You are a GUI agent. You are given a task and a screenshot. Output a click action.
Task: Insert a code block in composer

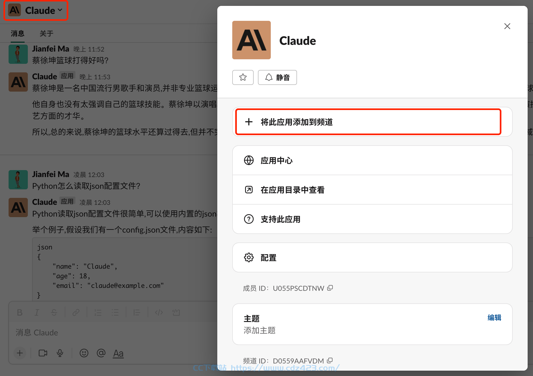tap(176, 312)
